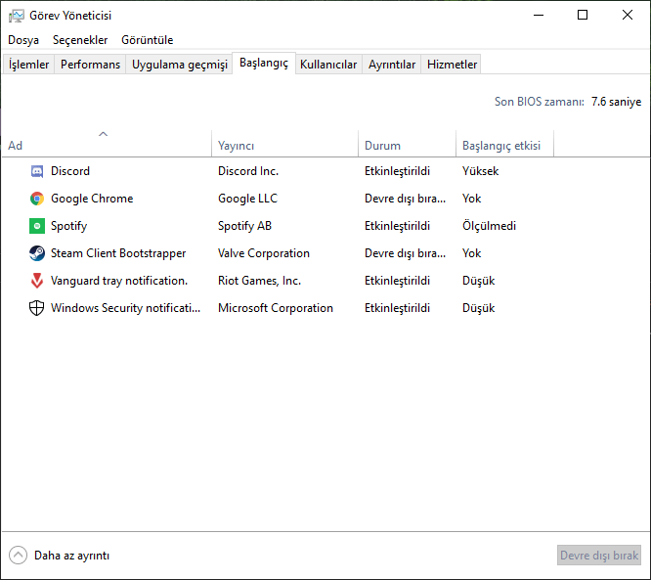
Task: Click Google Chrome's Yok impact value
Action: coord(472,199)
